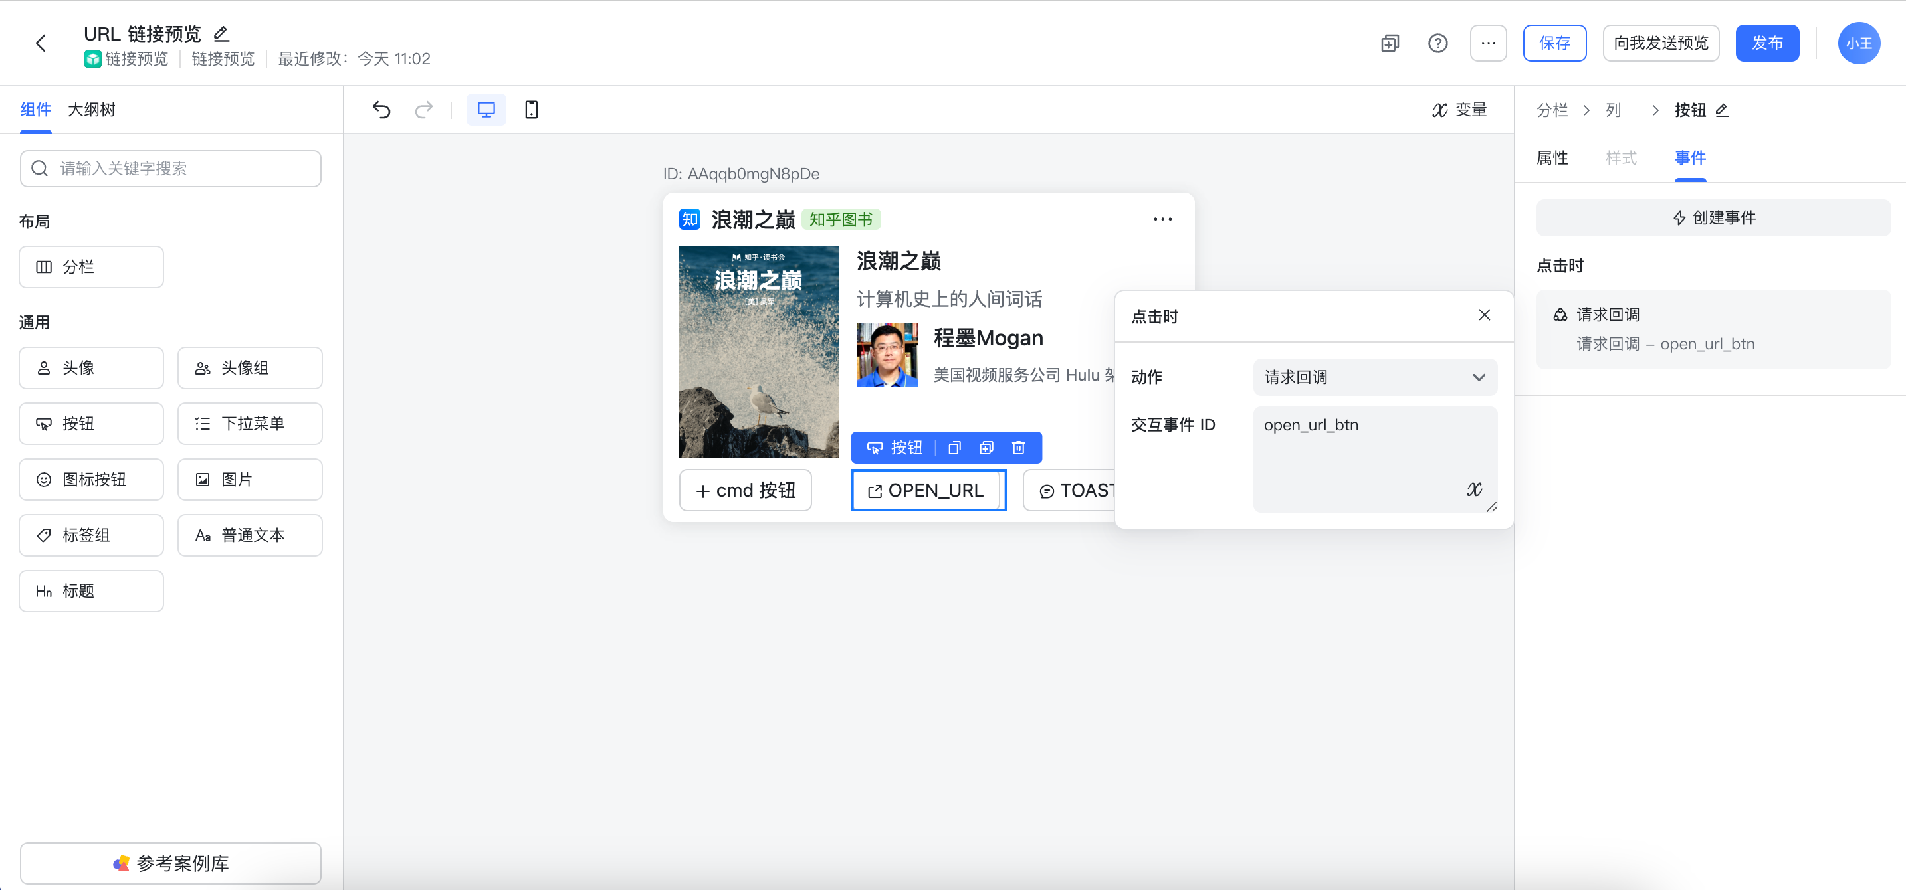Open the 小王 user avatar
Viewport: 1906px width, 890px height.
pos(1858,43)
